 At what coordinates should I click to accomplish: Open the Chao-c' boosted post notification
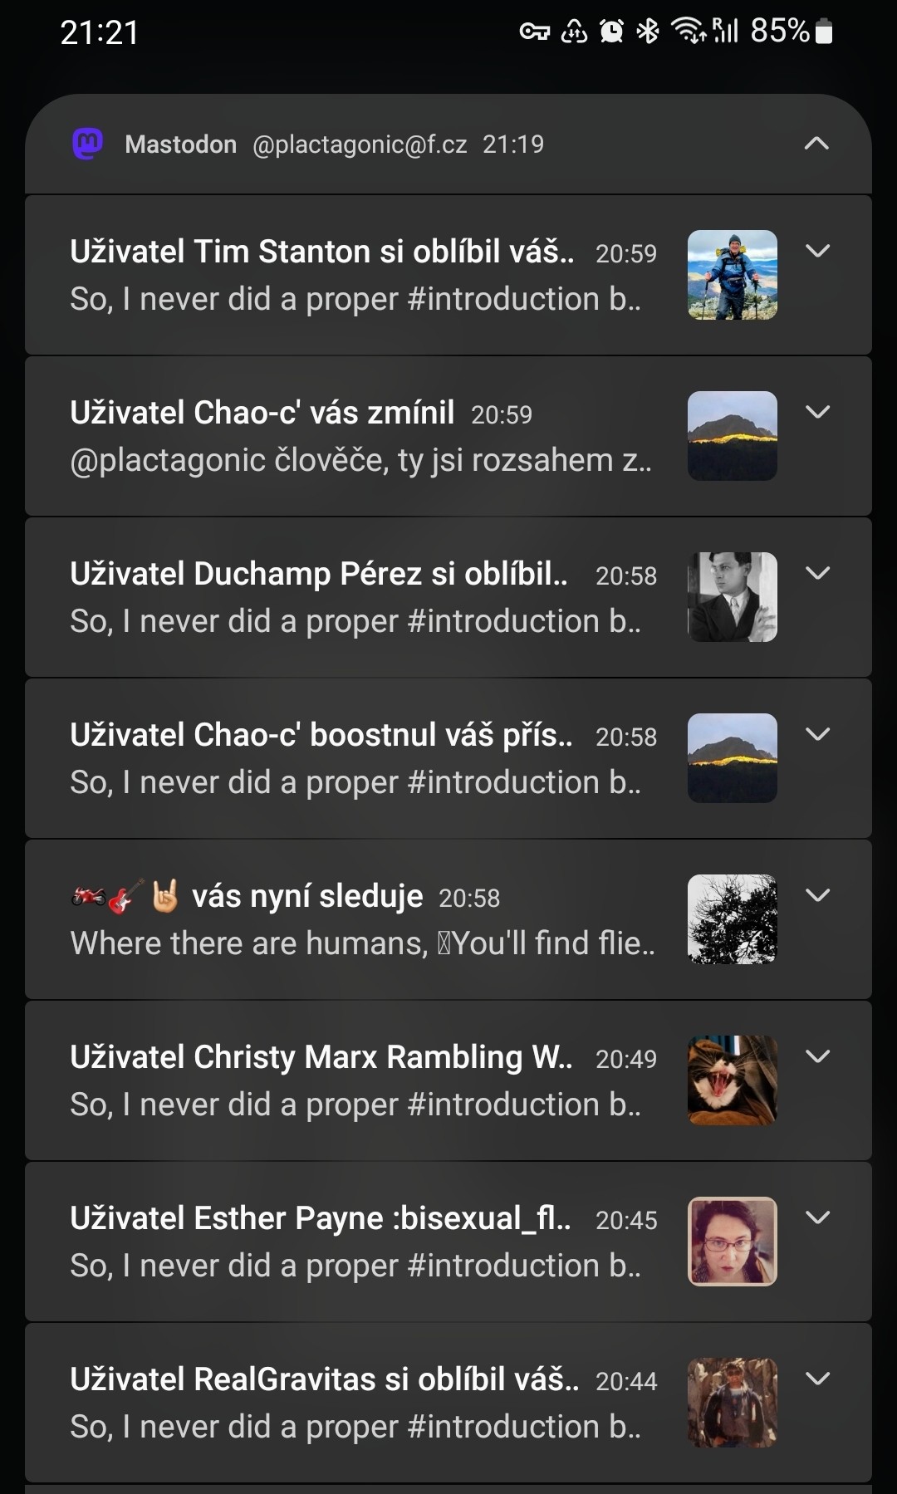pos(357,758)
